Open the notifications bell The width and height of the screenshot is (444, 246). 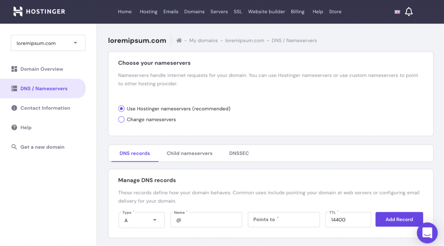[x=408, y=12]
